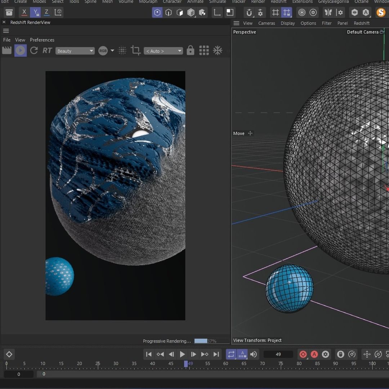Open the clapperboard render icon

(7, 51)
